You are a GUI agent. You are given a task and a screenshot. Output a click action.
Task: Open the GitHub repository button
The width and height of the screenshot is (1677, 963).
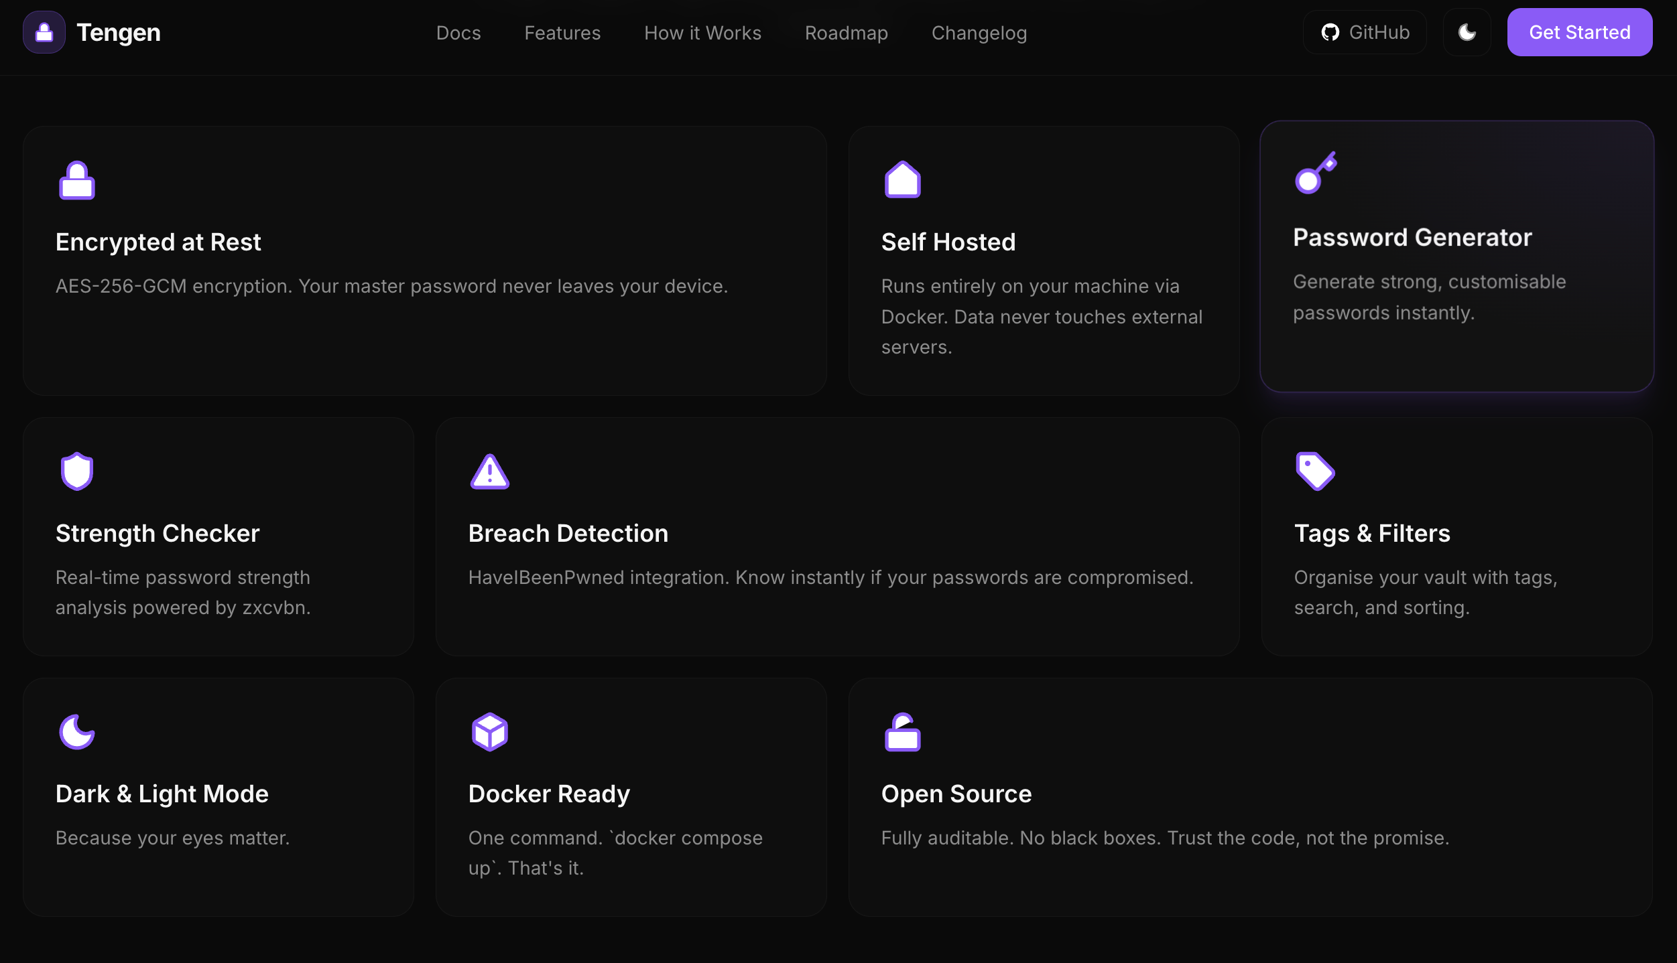1365,32
